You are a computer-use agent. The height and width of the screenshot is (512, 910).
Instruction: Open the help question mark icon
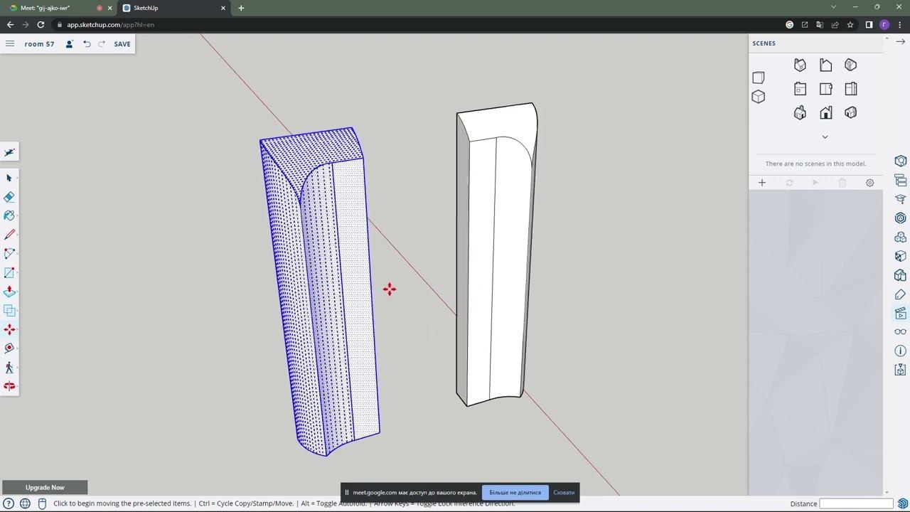[9, 503]
